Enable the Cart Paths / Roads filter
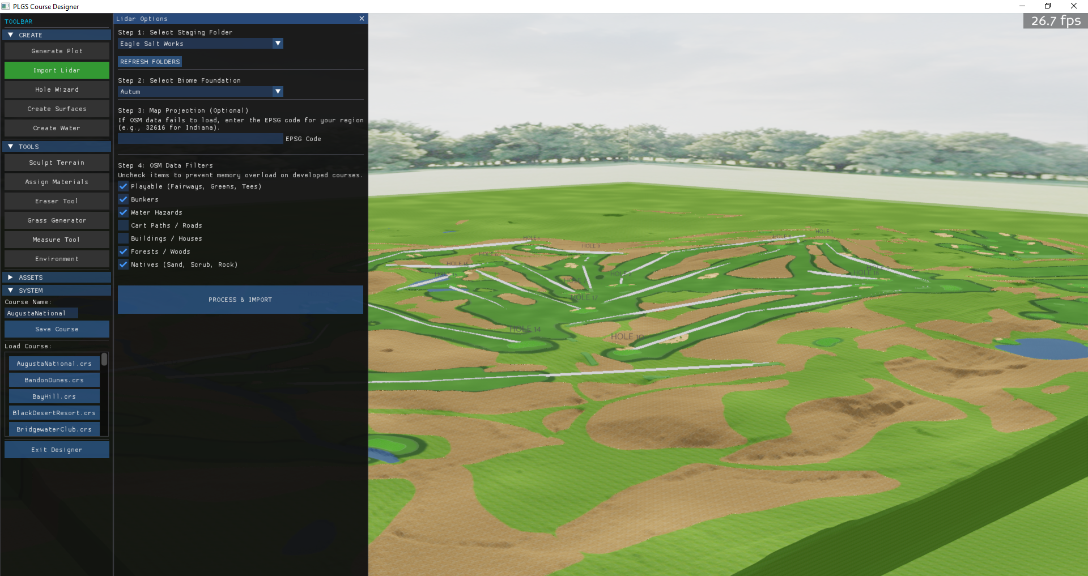Image resolution: width=1088 pixels, height=576 pixels. coord(123,225)
